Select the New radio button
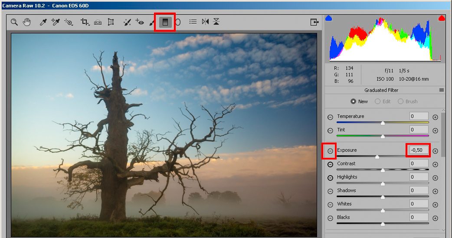This screenshot has height=238, width=452. 353,101
